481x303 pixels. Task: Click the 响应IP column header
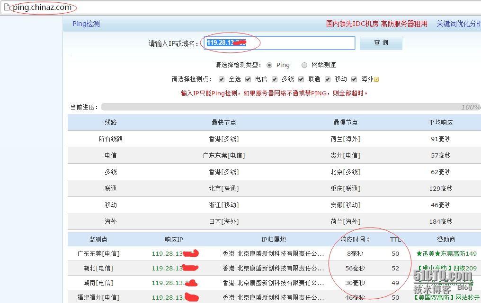click(x=174, y=239)
